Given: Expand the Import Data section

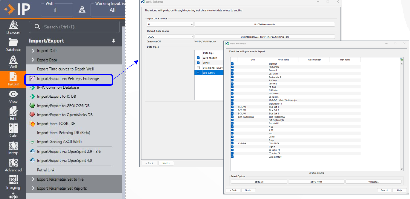Looking at the screenshot, I should pyautogui.click(x=74, y=51).
